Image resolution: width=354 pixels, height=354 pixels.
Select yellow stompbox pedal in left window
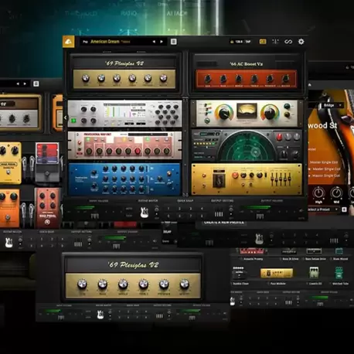10,162
